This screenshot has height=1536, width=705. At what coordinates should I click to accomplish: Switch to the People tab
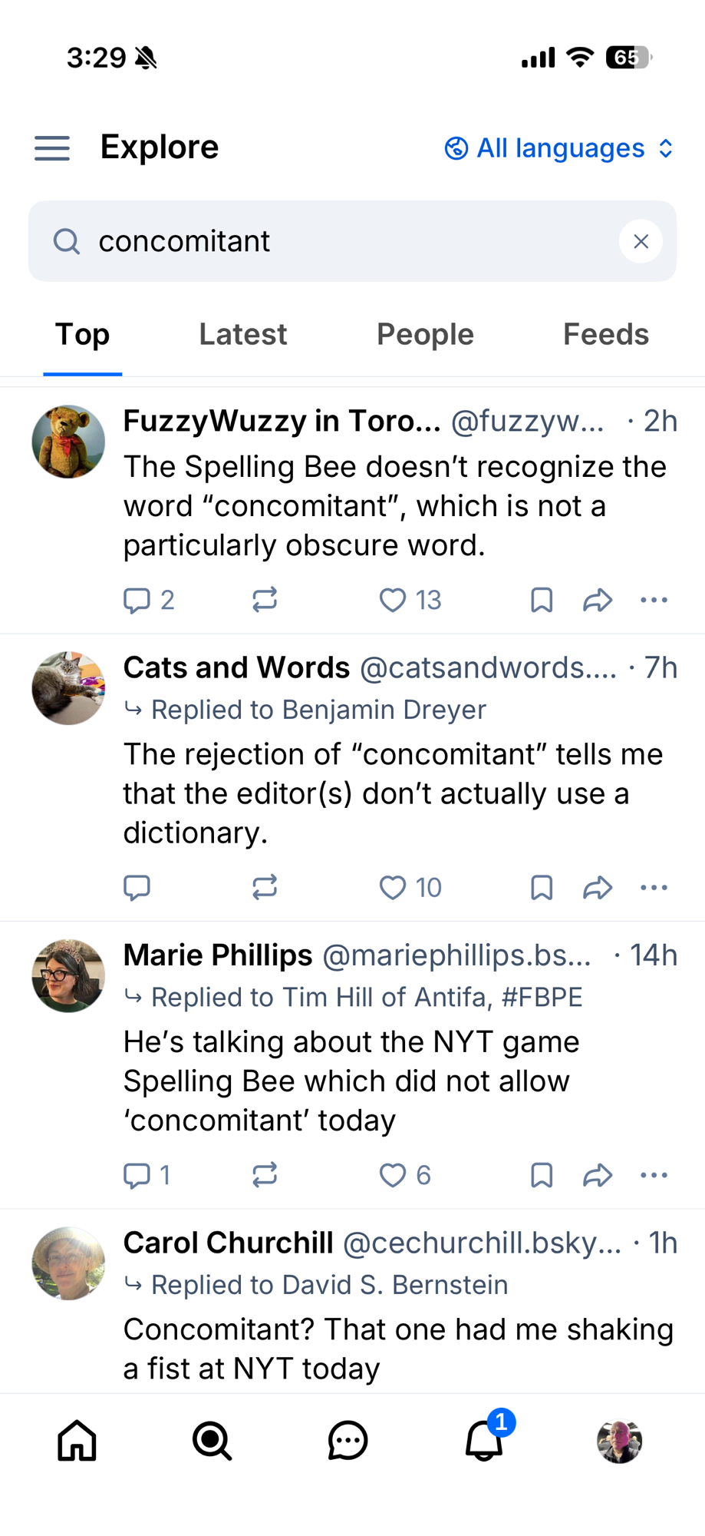425,335
